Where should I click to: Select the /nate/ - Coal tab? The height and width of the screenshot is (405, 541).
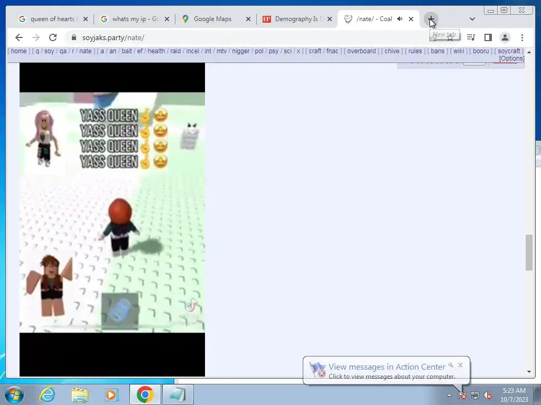pos(375,19)
